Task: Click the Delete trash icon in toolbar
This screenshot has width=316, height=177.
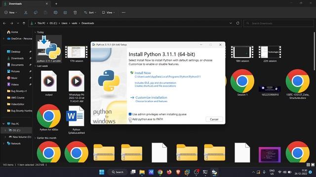Action: point(75,12)
